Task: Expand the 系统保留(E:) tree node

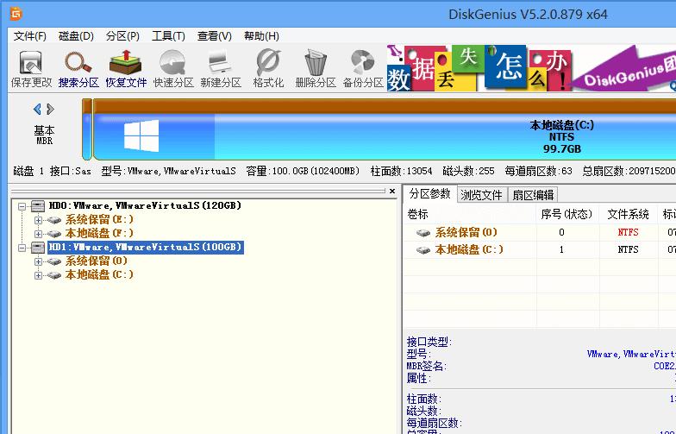Action: [x=38, y=220]
